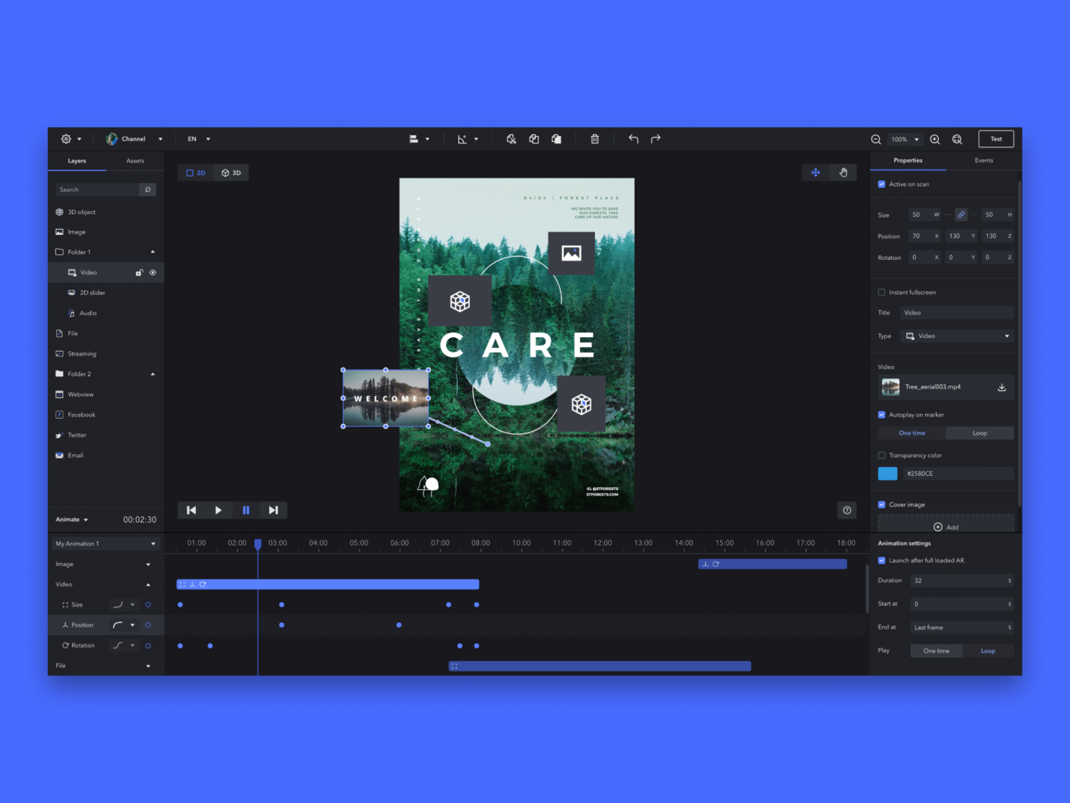The height and width of the screenshot is (803, 1070).
Task: Hide the Video layer using eye icon
Action: pyautogui.click(x=153, y=273)
